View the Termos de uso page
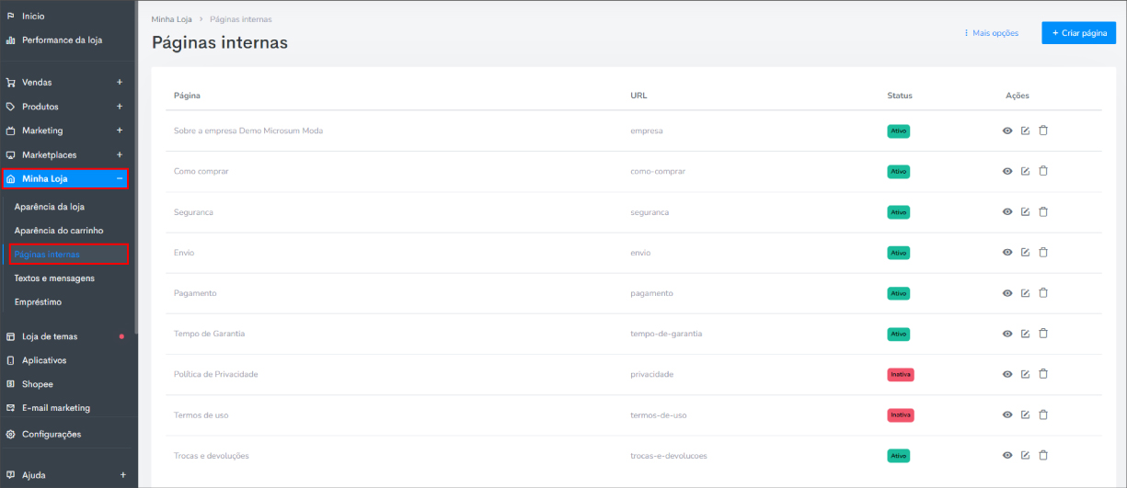 click(1007, 414)
